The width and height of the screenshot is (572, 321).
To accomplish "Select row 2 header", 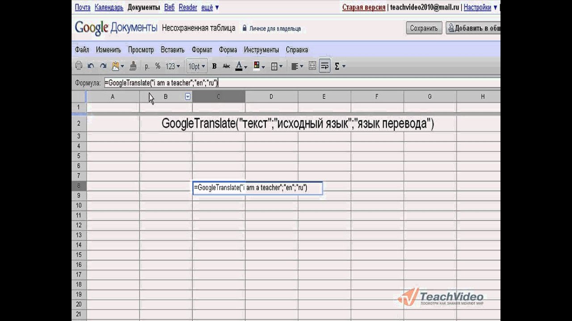I will (79, 123).
